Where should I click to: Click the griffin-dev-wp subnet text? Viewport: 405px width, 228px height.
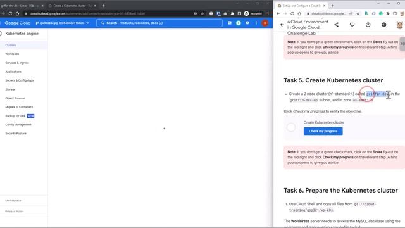304,100
